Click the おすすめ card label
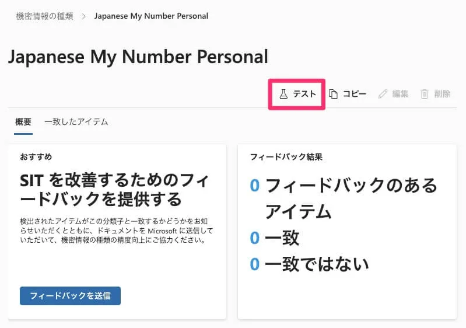The width and height of the screenshot is (466, 328). [x=36, y=156]
